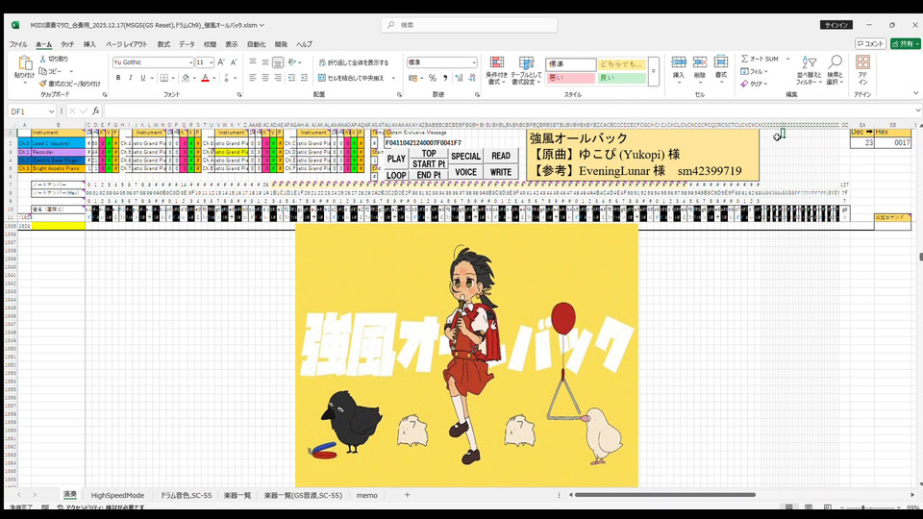Click the Clear (クリア) eraser icon
923x519 pixels.
[x=744, y=84]
